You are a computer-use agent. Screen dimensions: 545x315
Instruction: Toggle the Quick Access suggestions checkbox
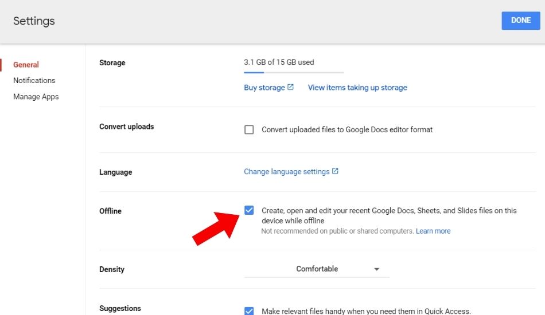249,311
